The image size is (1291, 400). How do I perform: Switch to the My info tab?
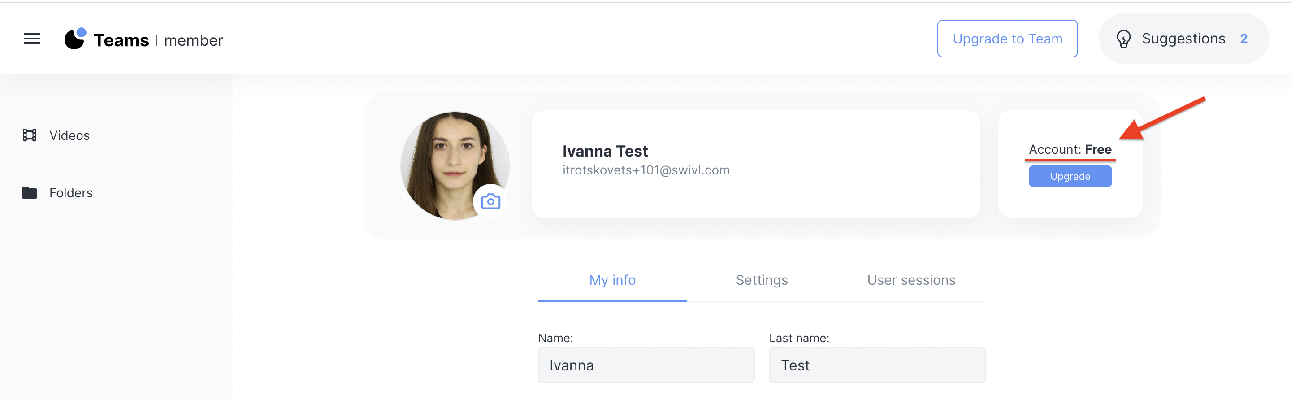tap(612, 280)
